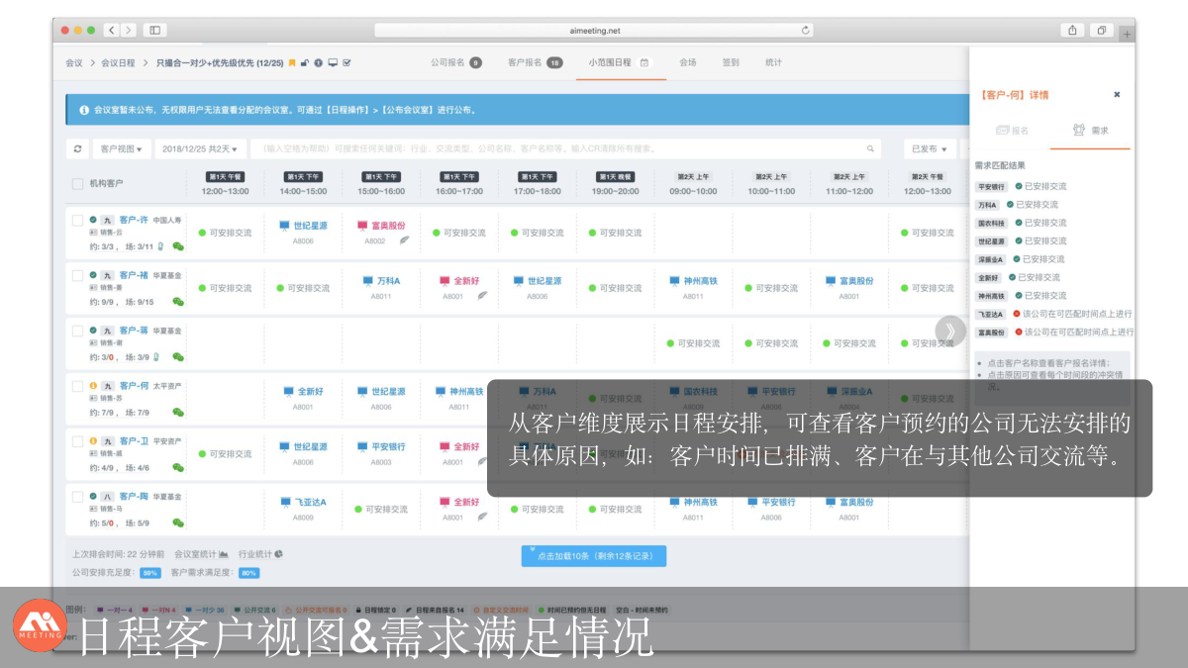
Task: Click the keyword search input field
Action: (554, 149)
